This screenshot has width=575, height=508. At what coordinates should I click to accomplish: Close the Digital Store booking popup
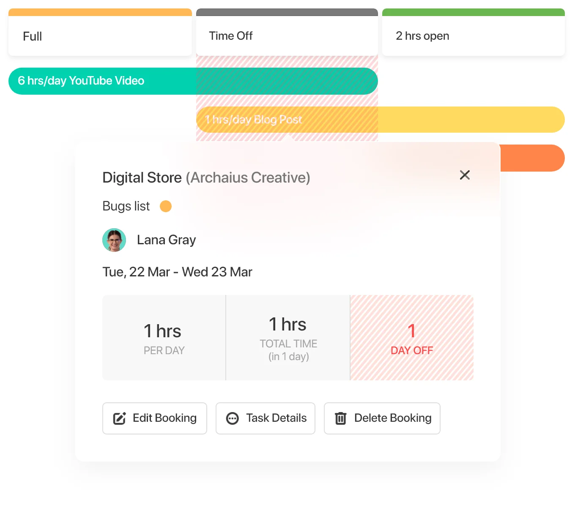[465, 175]
